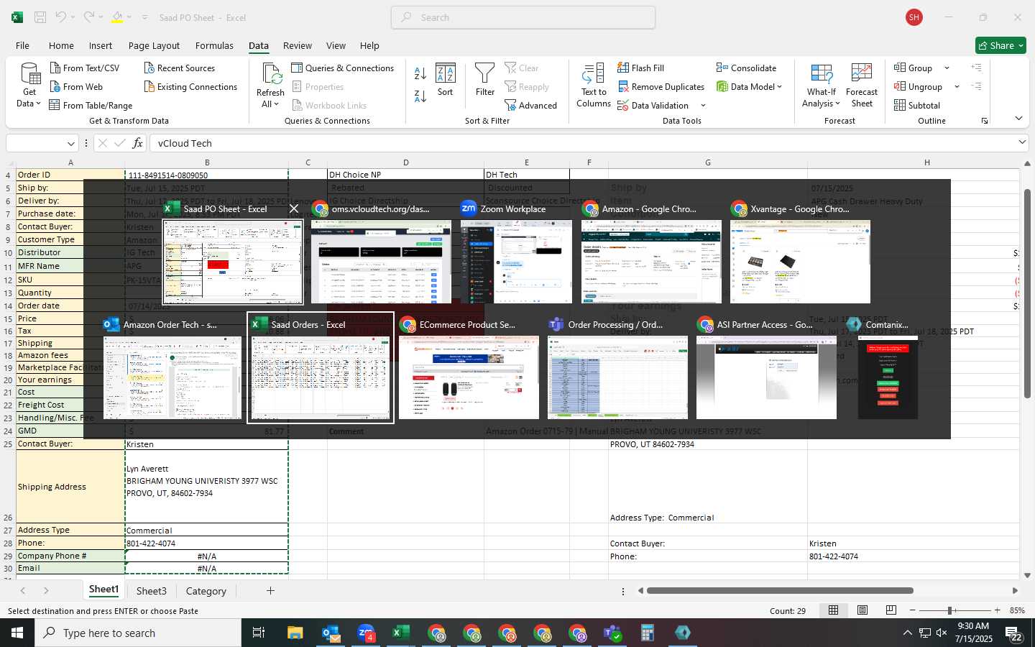Choose From Web import
Screen dimensions: 1035x647
tap(76, 87)
